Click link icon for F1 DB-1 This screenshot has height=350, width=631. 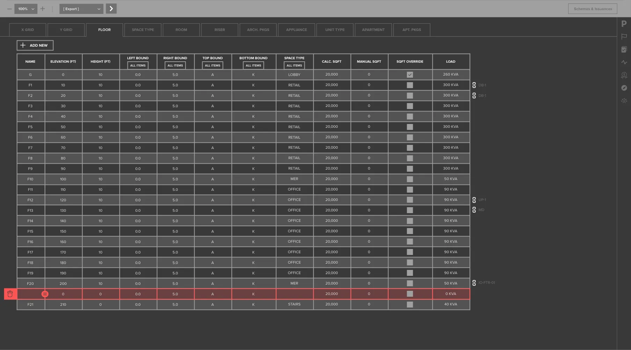[x=474, y=85]
